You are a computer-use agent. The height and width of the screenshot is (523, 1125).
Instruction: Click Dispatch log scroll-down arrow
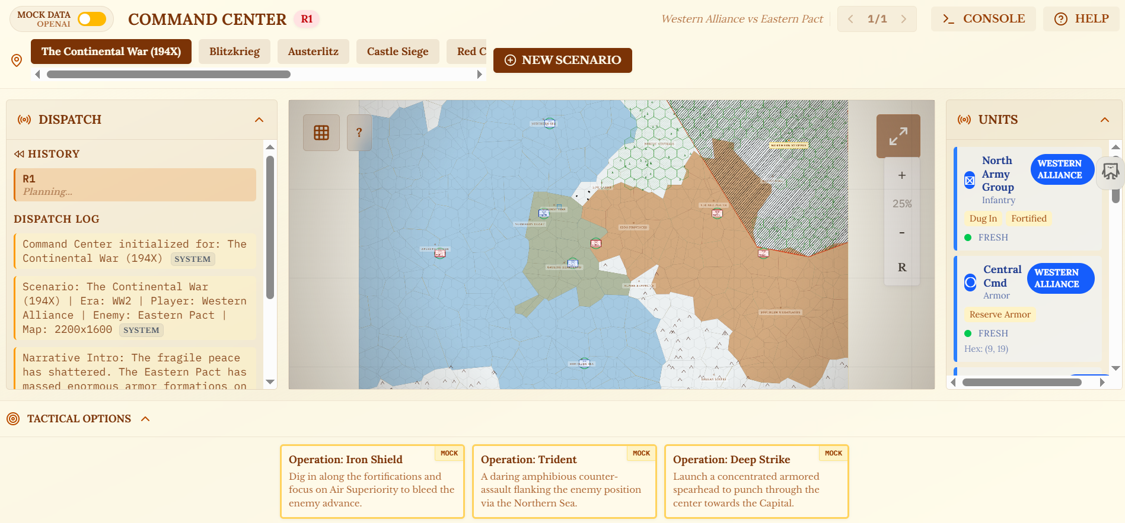pos(270,382)
